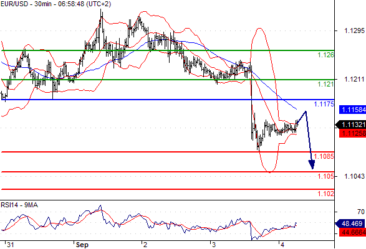Click the blue 48.469 RSI value tag
This screenshot has height=249, width=366.
pyautogui.click(x=351, y=224)
